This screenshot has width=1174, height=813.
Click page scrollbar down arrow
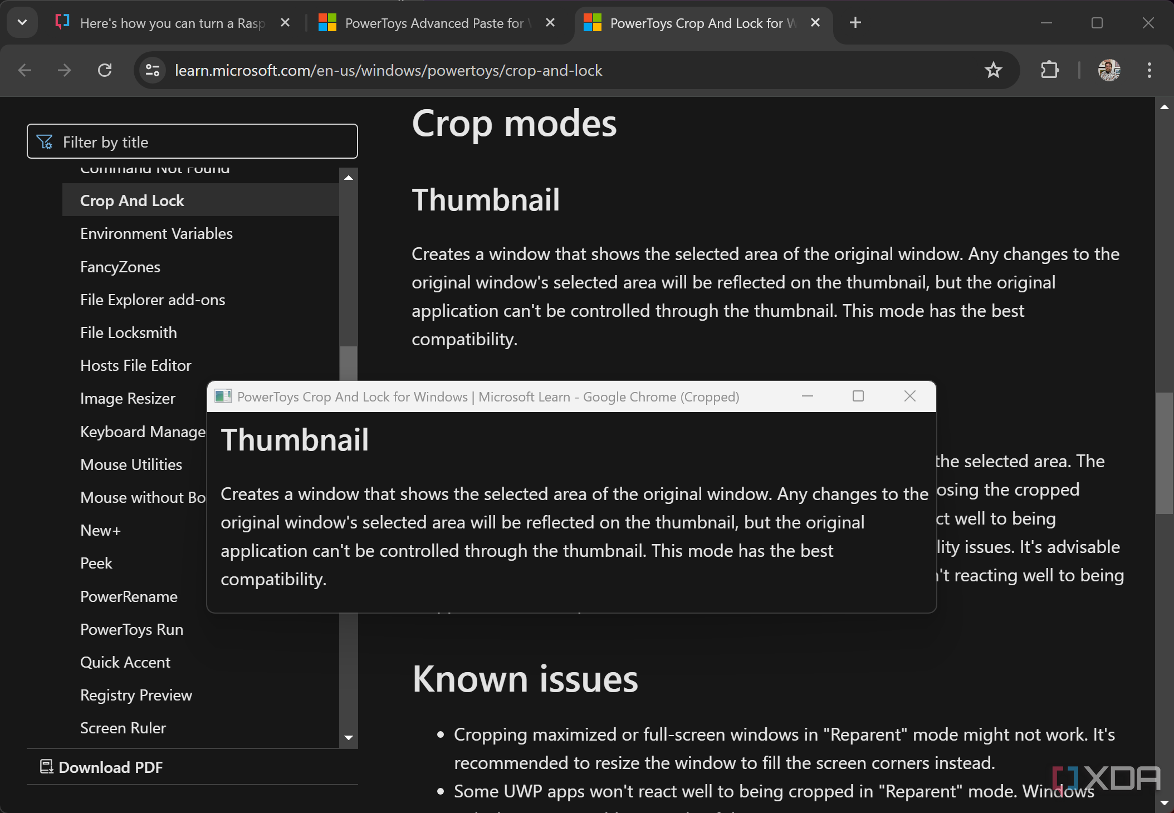pyautogui.click(x=1164, y=802)
